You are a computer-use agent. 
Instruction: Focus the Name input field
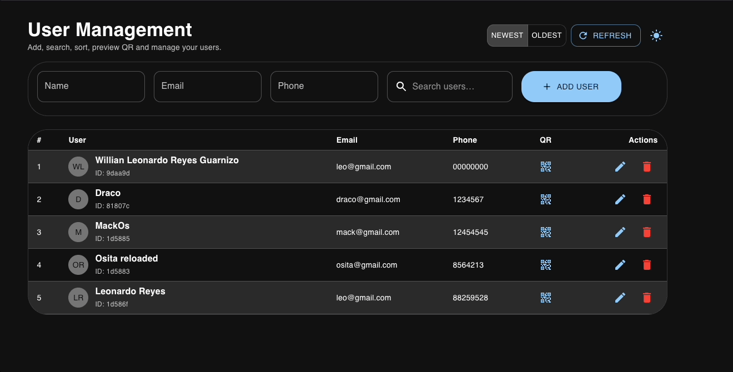(91, 87)
